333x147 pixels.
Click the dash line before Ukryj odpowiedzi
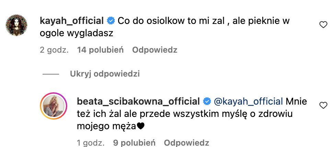[51, 74]
